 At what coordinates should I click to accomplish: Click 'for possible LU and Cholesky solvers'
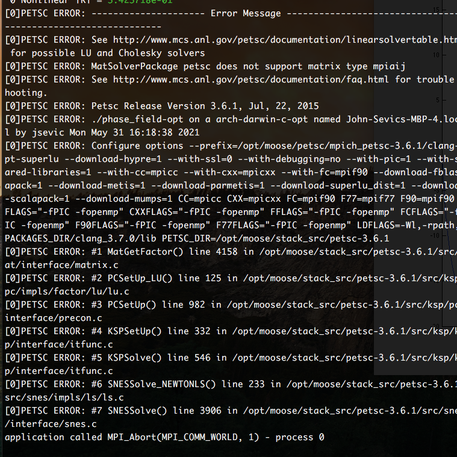pyautogui.click(x=108, y=53)
